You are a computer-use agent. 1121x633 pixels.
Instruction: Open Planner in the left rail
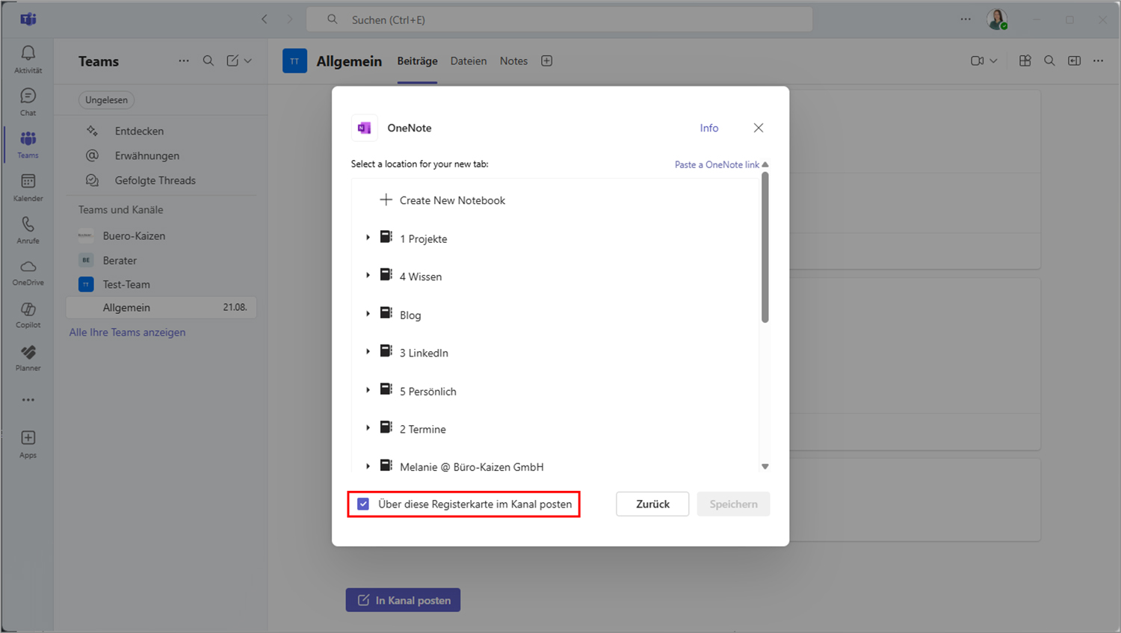point(28,357)
